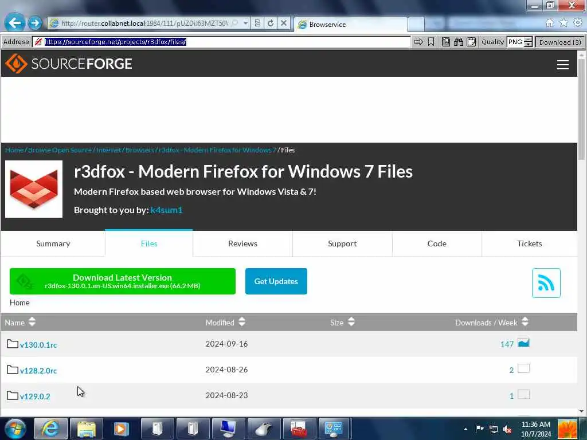
Task: Click the binoculars find icon
Action: pyautogui.click(x=459, y=42)
